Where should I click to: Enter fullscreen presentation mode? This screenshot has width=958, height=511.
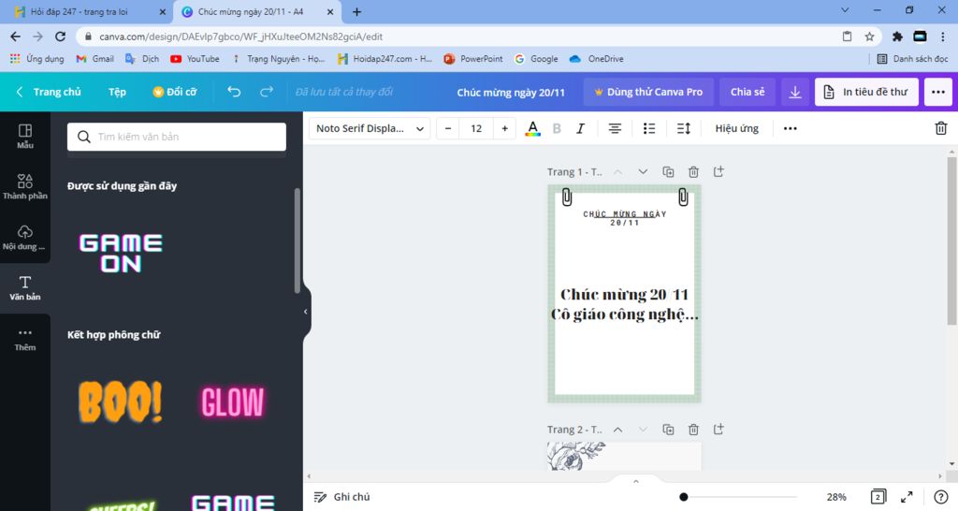907,497
